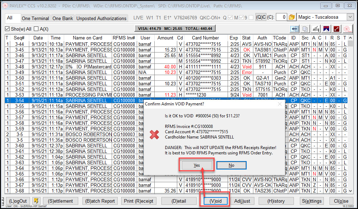Click the yellow arrow icon beside LogOut
358x209 pixels.
coord(36,201)
